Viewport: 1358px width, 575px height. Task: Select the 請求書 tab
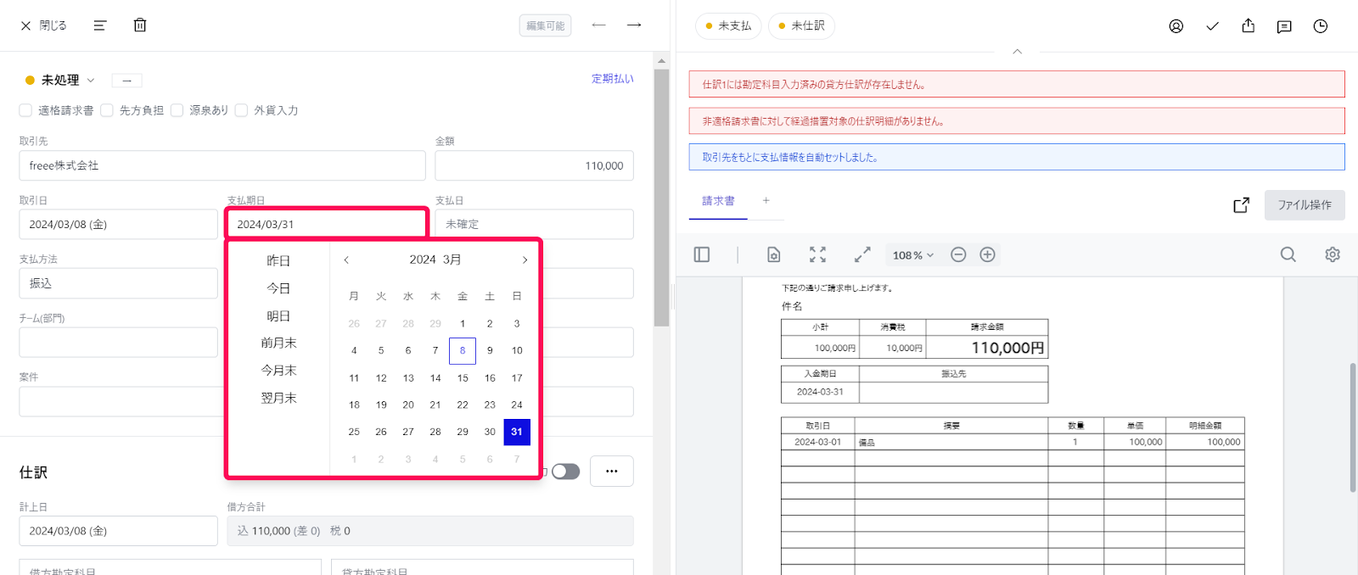click(718, 201)
